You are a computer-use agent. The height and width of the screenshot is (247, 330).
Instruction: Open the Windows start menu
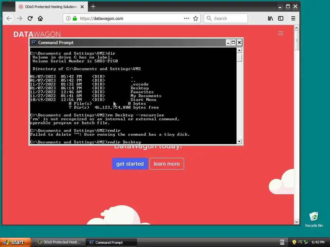[x=15, y=242]
